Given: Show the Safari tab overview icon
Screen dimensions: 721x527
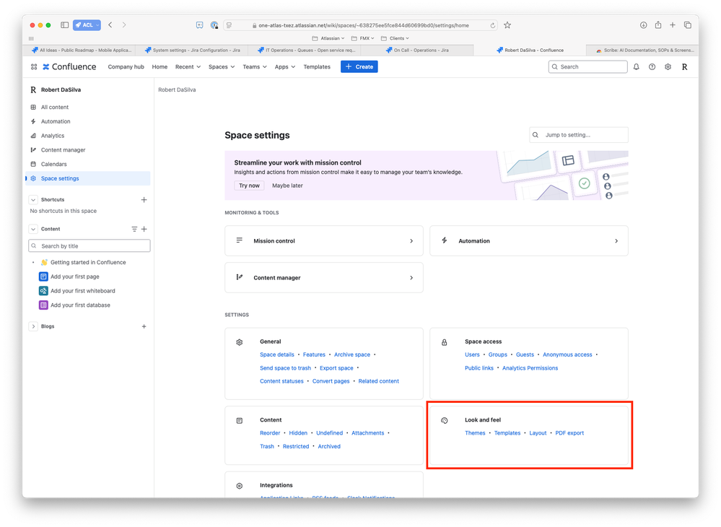Looking at the screenshot, I should pyautogui.click(x=687, y=25).
